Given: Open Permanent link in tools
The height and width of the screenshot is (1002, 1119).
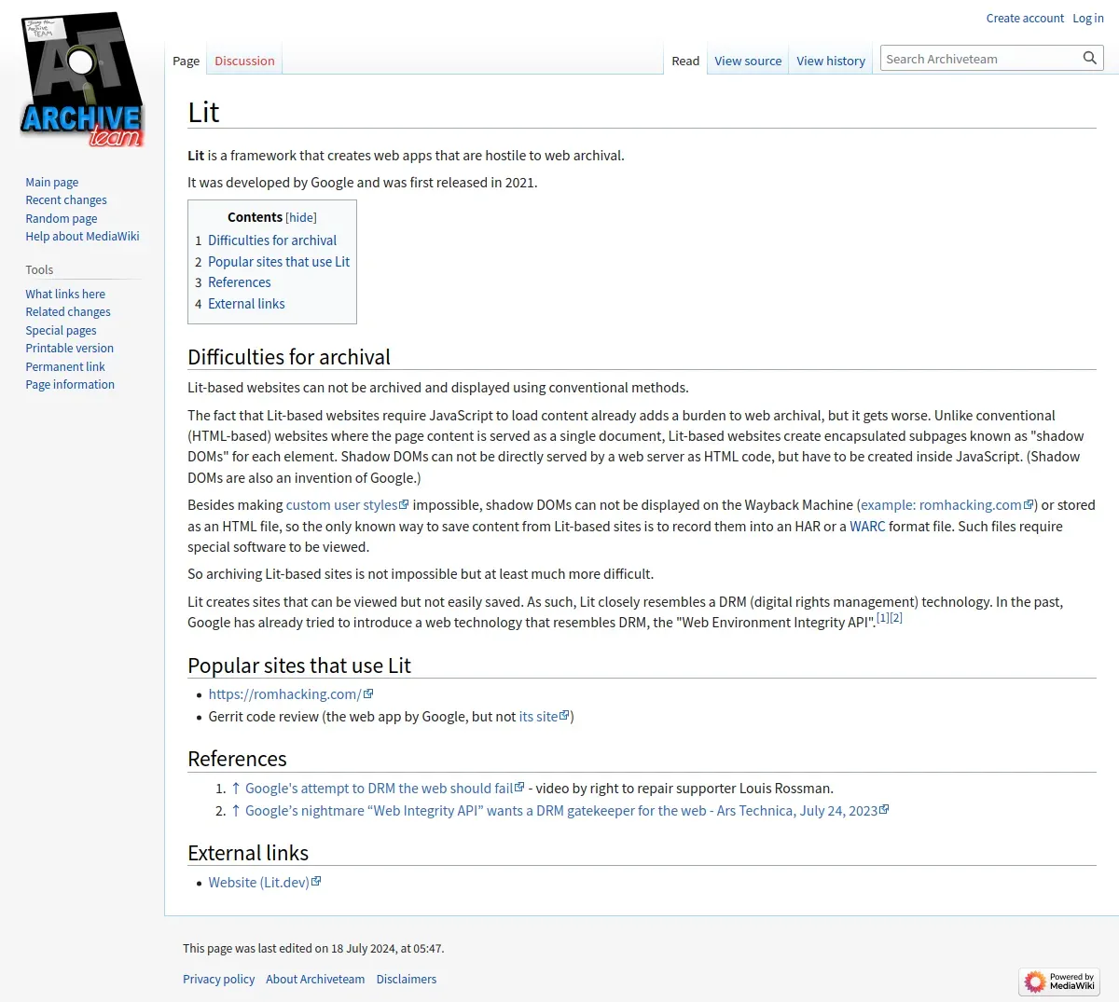Looking at the screenshot, I should [65, 366].
